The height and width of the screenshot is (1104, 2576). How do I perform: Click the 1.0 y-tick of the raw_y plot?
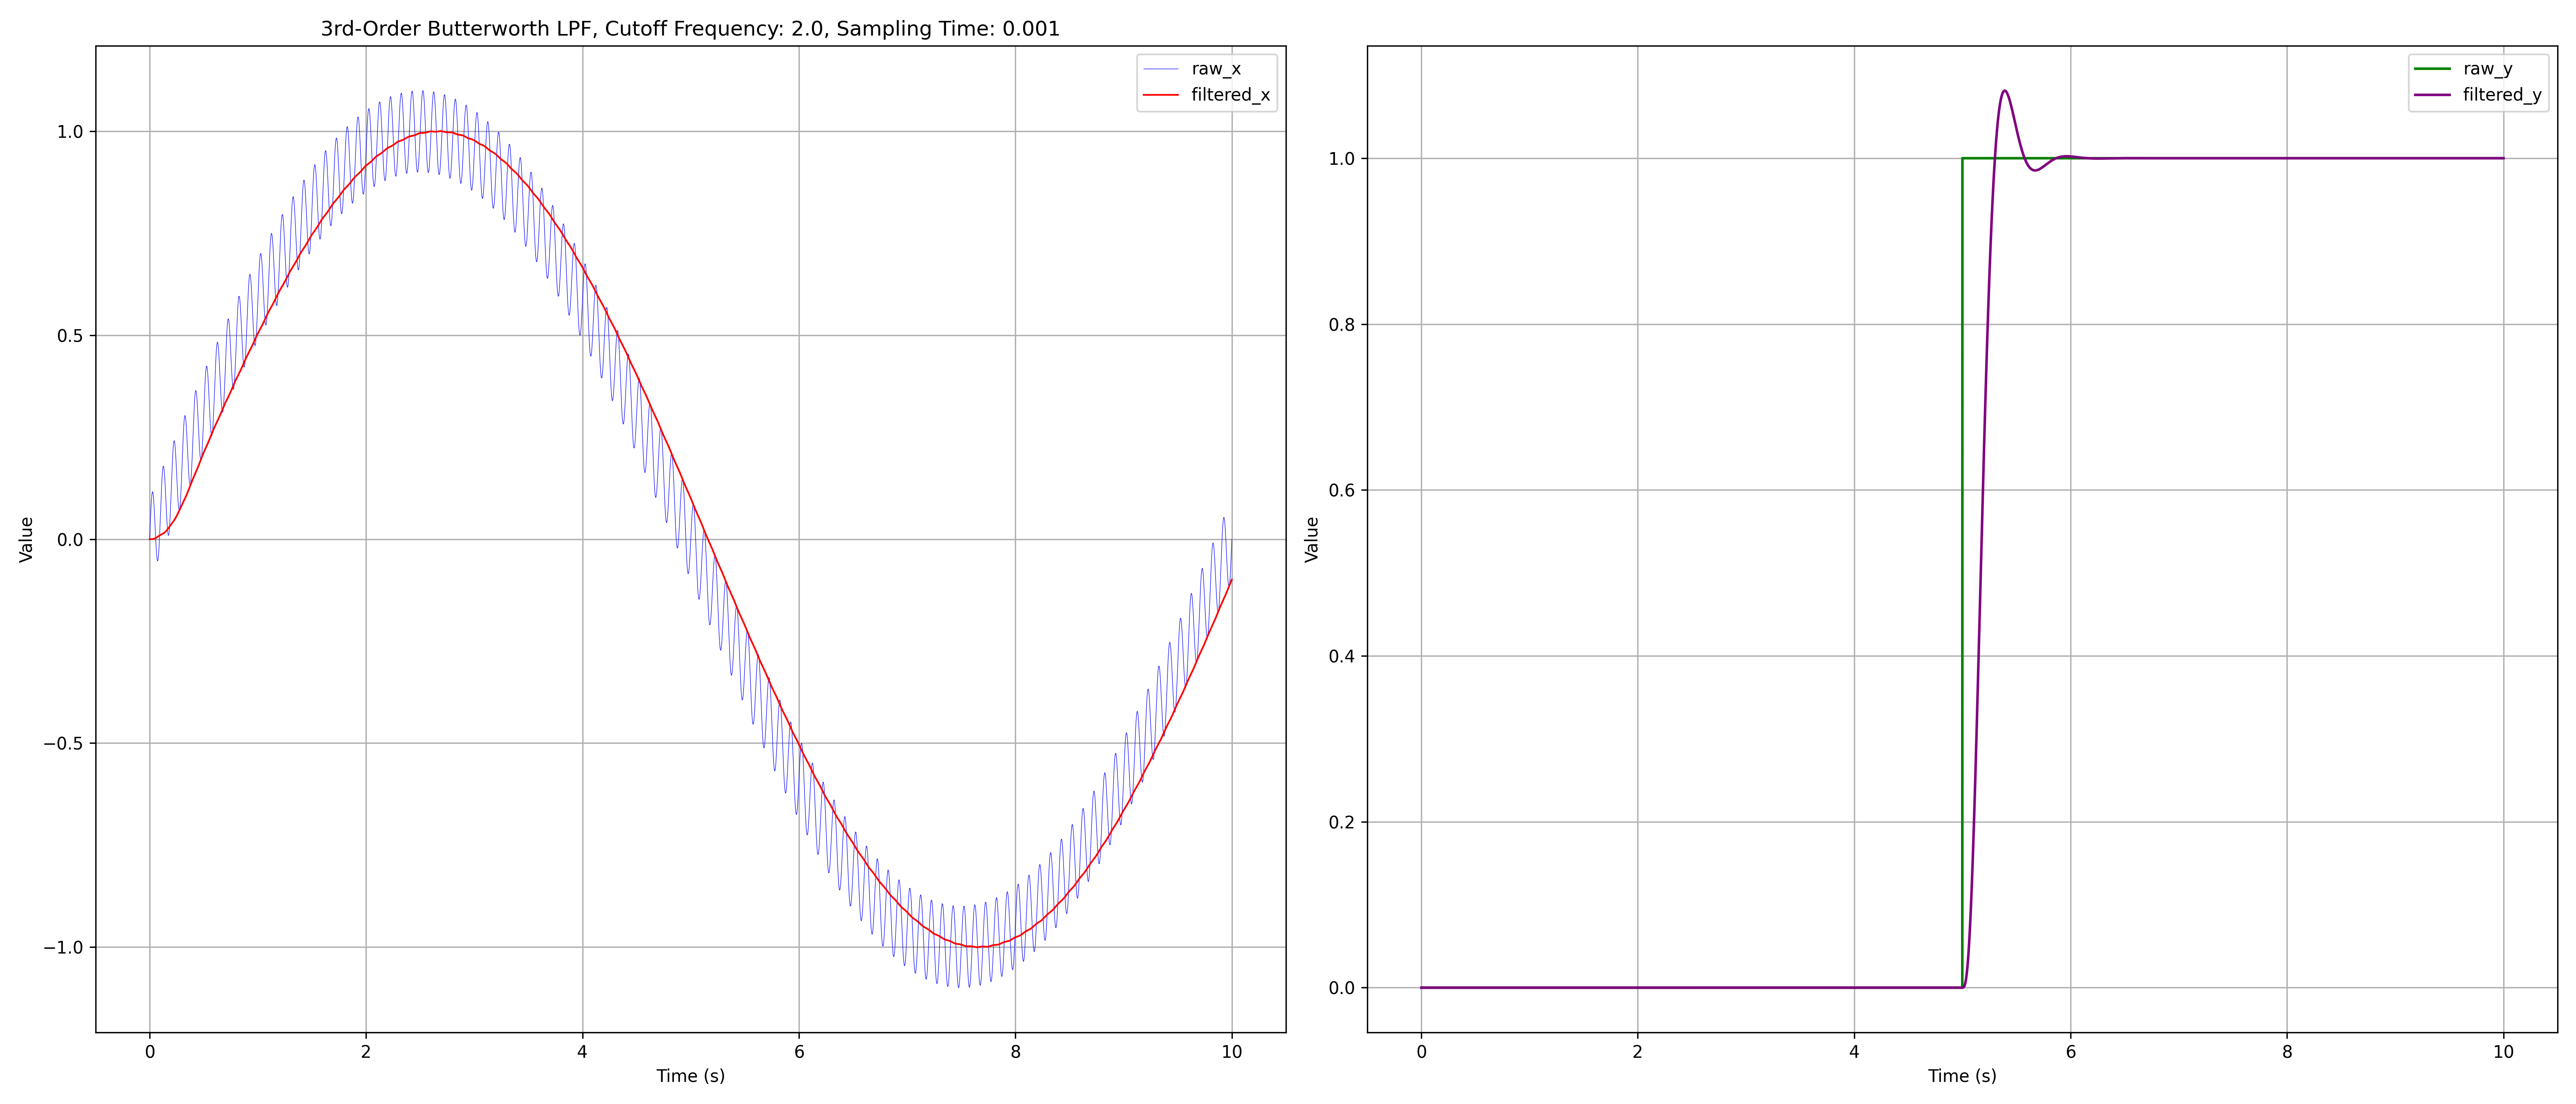point(1342,159)
